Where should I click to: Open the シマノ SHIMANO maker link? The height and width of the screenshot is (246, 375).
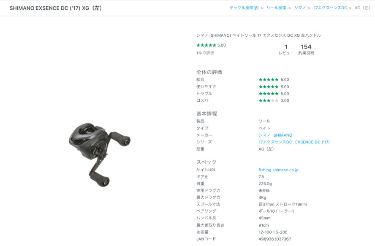tap(275, 135)
